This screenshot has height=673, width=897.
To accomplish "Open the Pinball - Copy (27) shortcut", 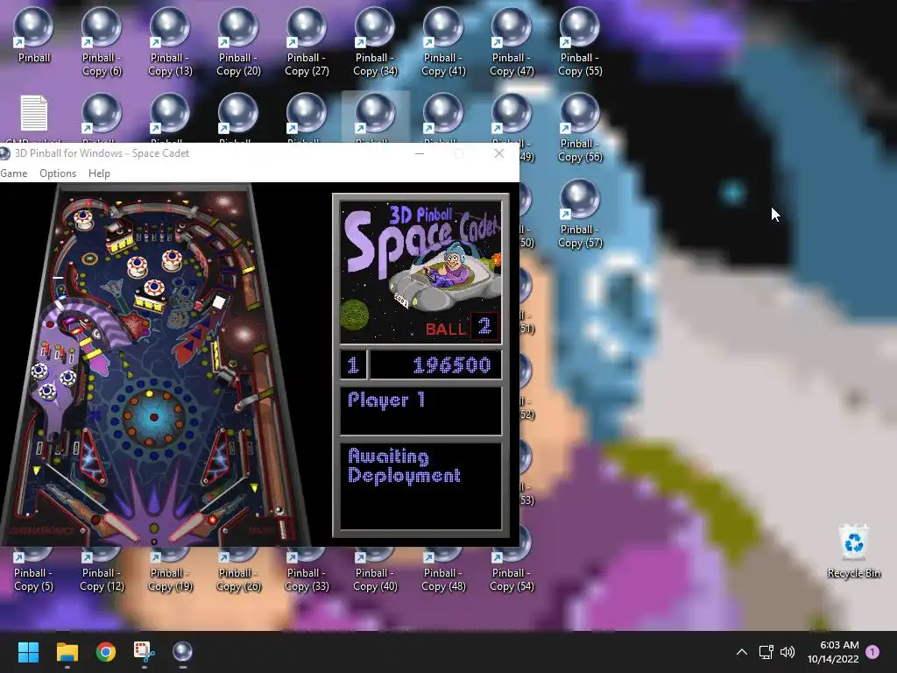I will [x=307, y=42].
